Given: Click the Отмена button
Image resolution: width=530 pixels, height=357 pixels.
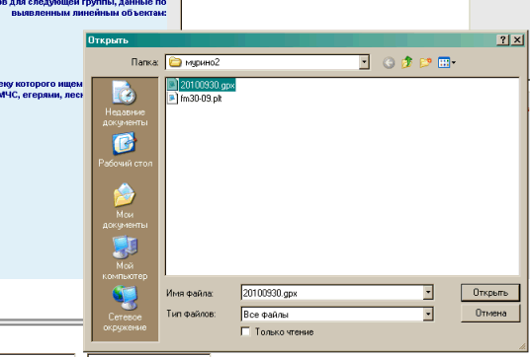Looking at the screenshot, I should pos(490,314).
